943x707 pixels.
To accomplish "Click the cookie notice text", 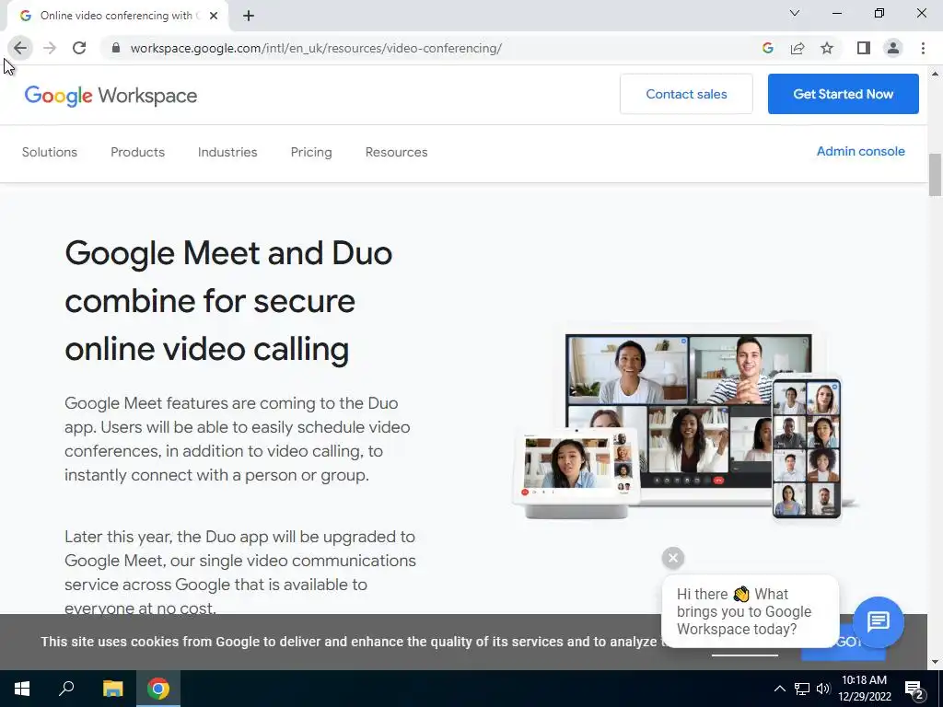I will pos(352,642).
